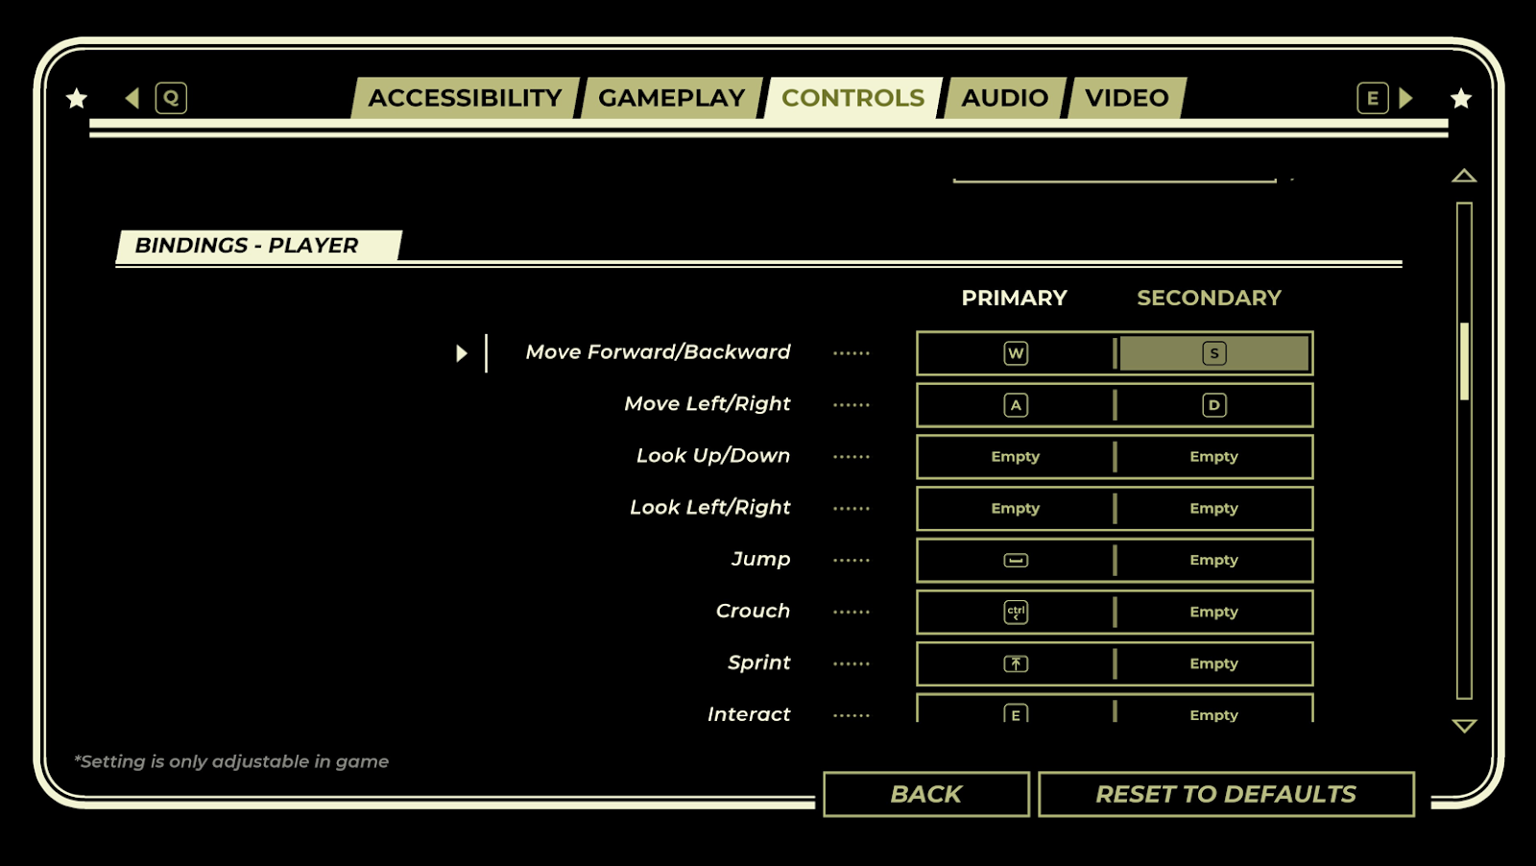Click the E key binding for Interact
Image resolution: width=1536 pixels, height=866 pixels.
click(x=1015, y=712)
